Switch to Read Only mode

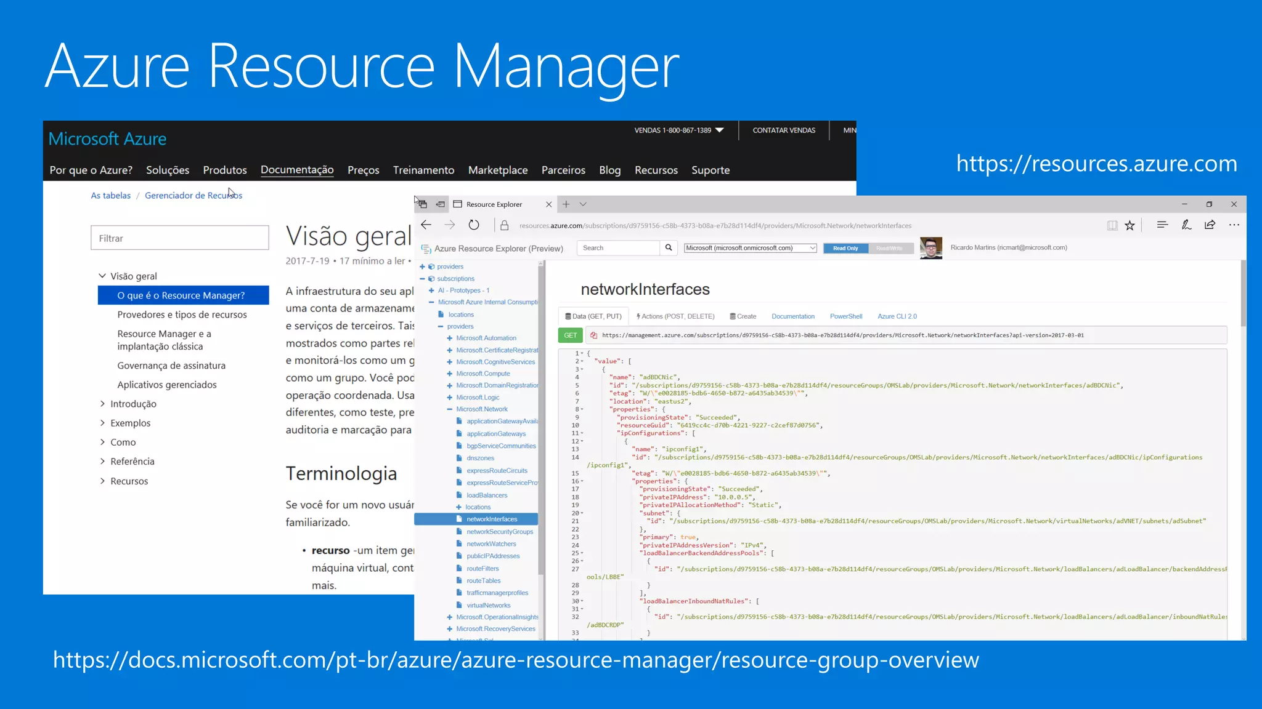pos(845,248)
